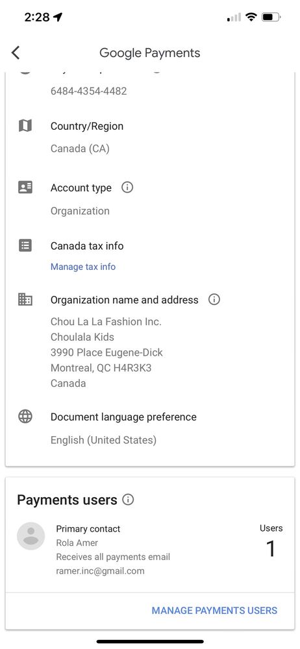300x649 pixels.
Task: Tap the Chou La La Fashion Inc. address
Action: 106,352
